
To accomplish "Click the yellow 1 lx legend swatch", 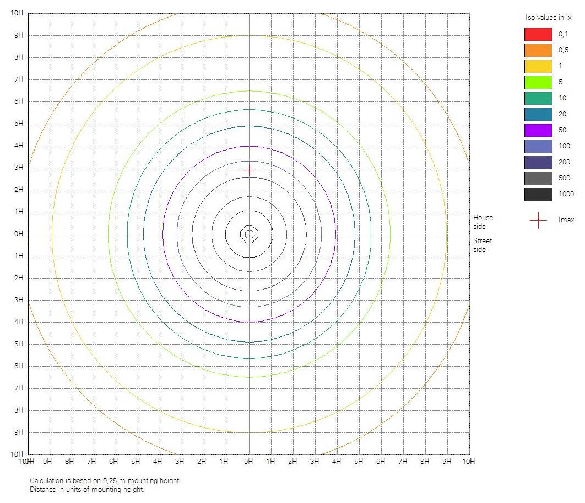I will pos(538,67).
